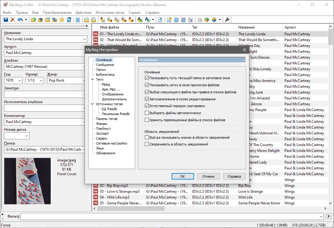Close the tag panel with its small x
Screen dimensions: 334x228
click(87, 26)
